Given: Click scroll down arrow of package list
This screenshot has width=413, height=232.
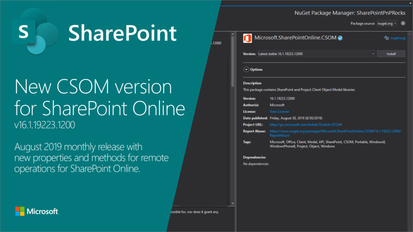Looking at the screenshot, I should pos(232,203).
